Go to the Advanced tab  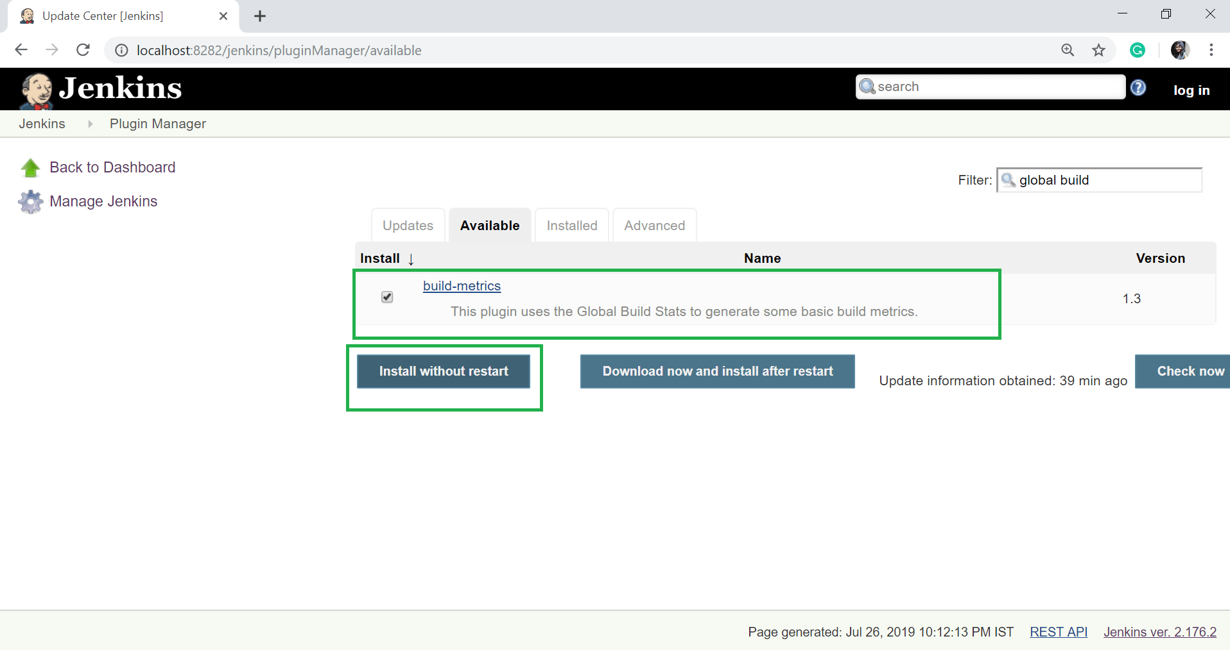654,226
